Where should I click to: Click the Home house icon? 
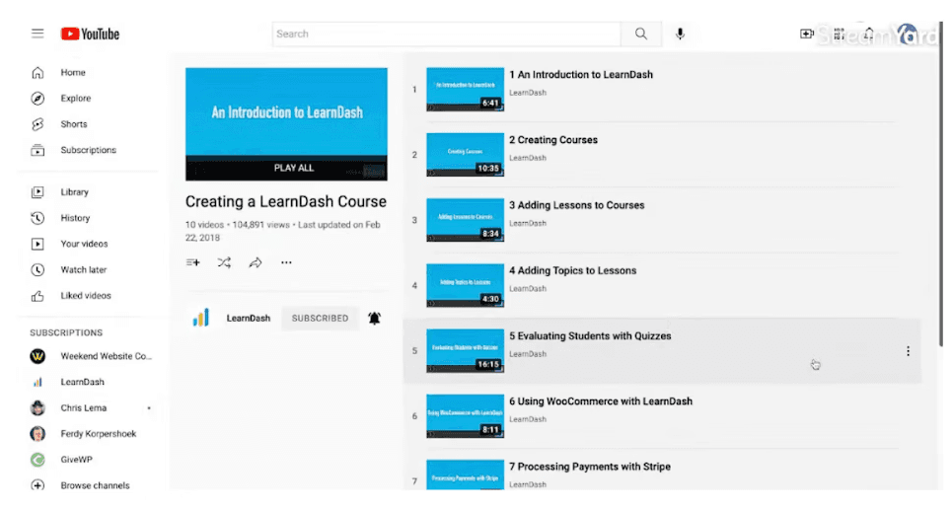click(37, 73)
